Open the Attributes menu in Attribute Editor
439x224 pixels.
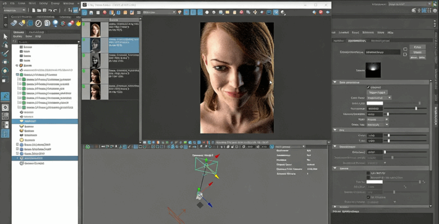pos(369,33)
